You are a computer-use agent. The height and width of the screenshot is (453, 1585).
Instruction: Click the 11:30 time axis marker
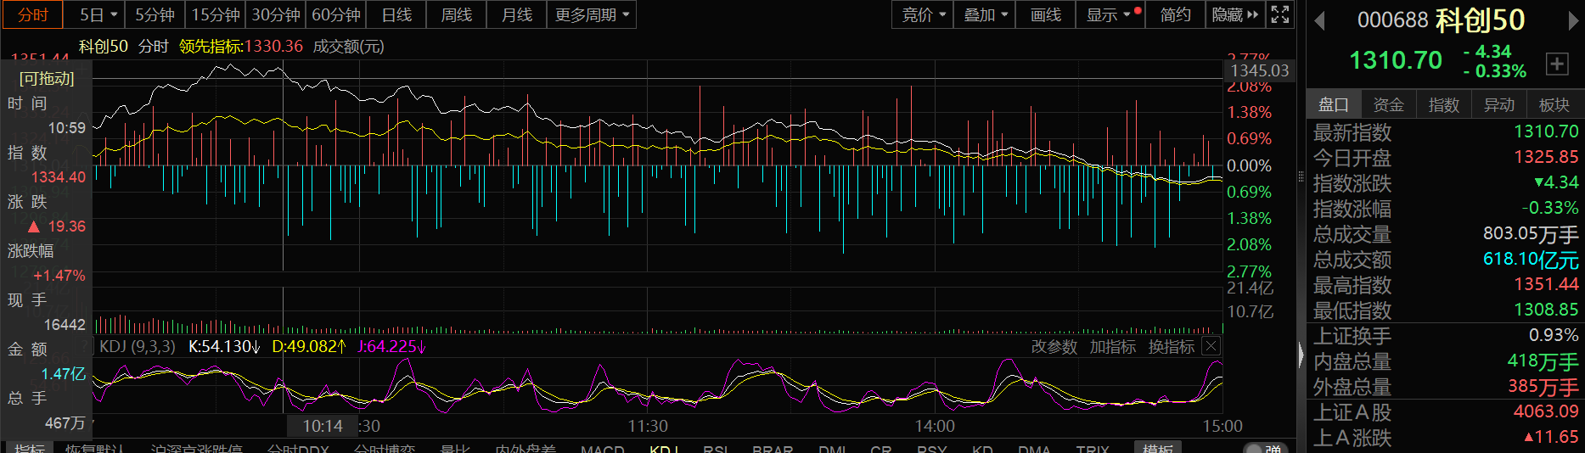[647, 426]
